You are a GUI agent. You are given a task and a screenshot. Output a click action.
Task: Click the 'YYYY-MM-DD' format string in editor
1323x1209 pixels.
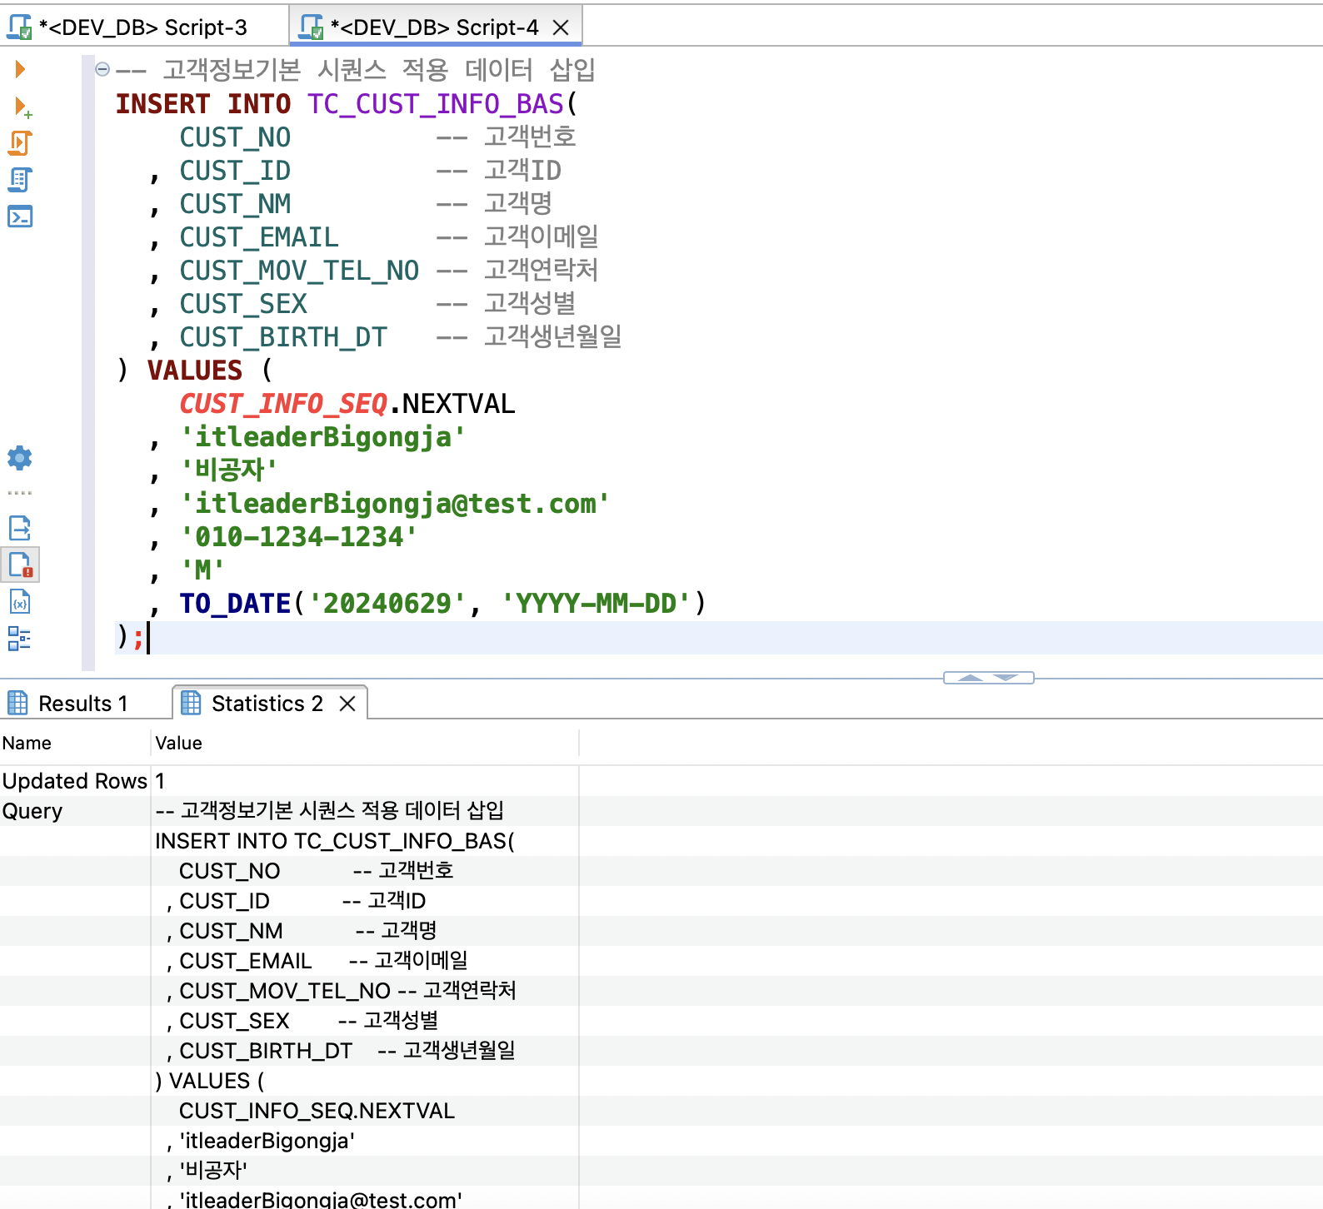pos(597,604)
